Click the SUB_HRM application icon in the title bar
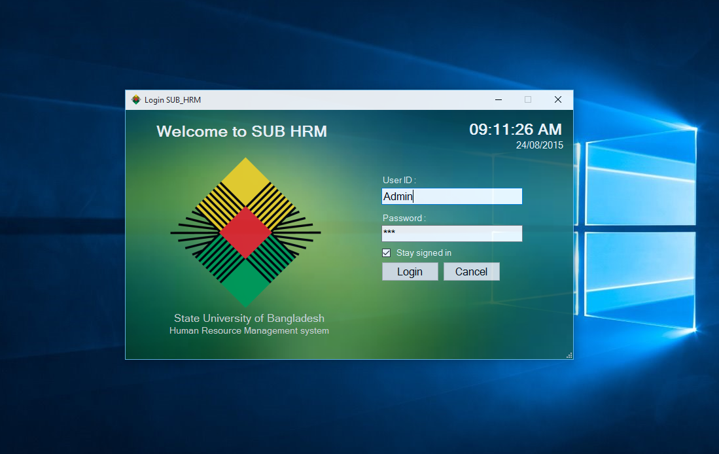Screen dimensions: 719x454 [137, 99]
